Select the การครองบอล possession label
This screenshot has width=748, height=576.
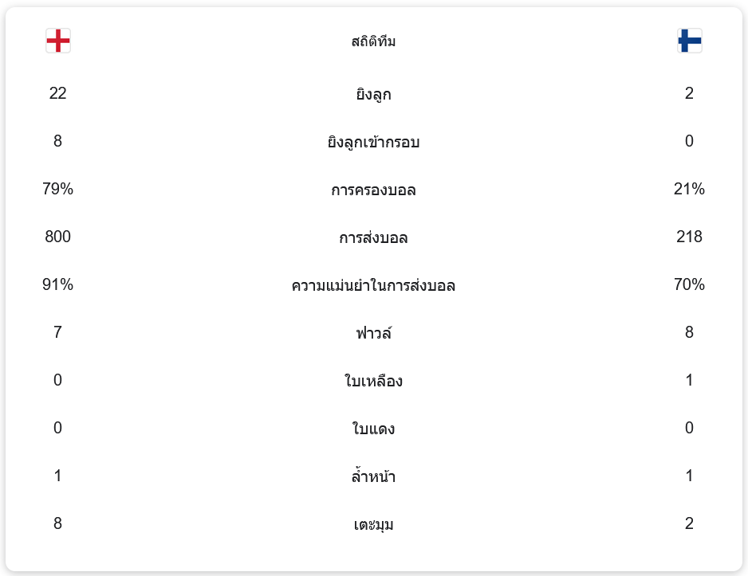[x=373, y=190]
